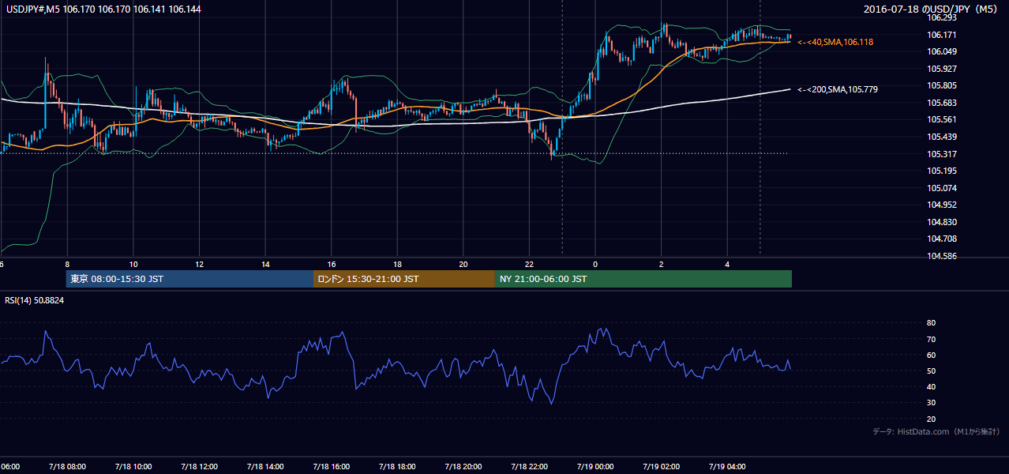Click RSI axis level 80
This screenshot has width=1009, height=474.
pos(931,323)
